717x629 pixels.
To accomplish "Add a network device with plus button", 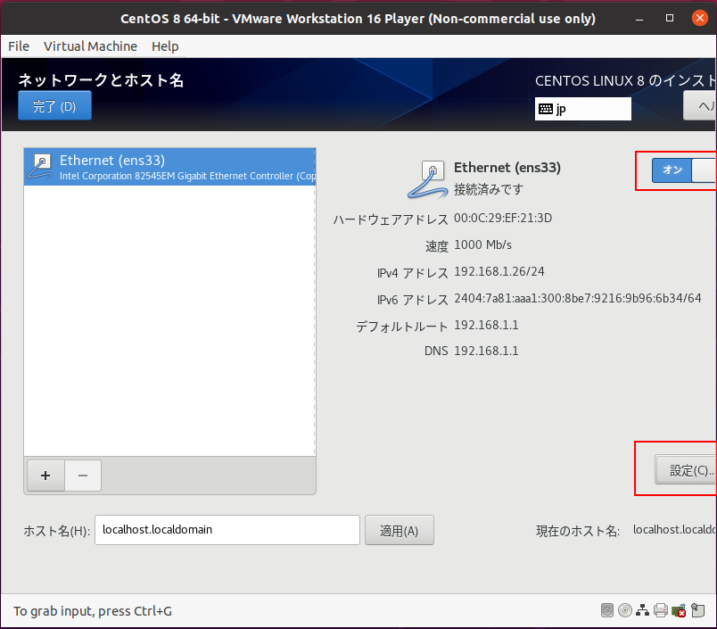I will (45, 476).
